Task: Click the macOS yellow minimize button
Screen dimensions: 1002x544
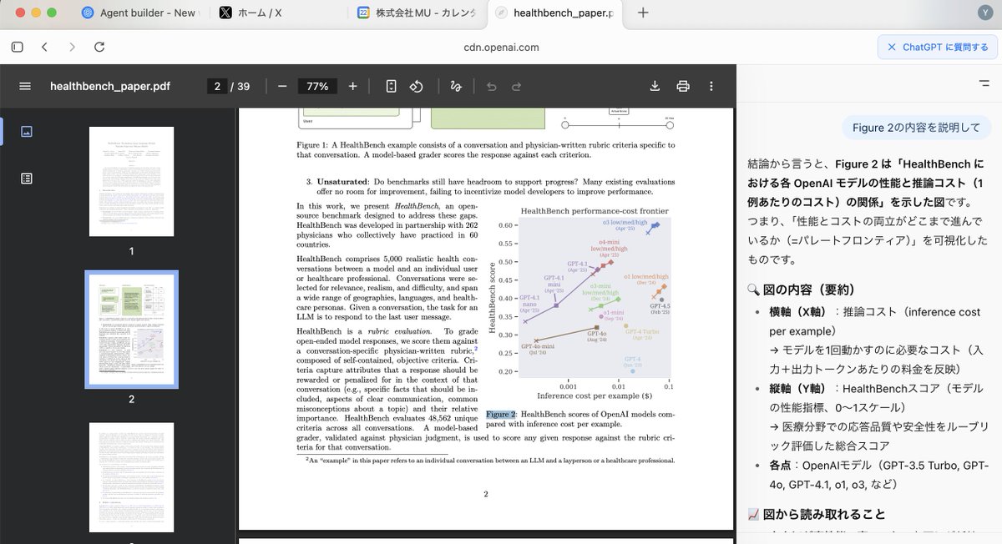Action: click(x=34, y=13)
